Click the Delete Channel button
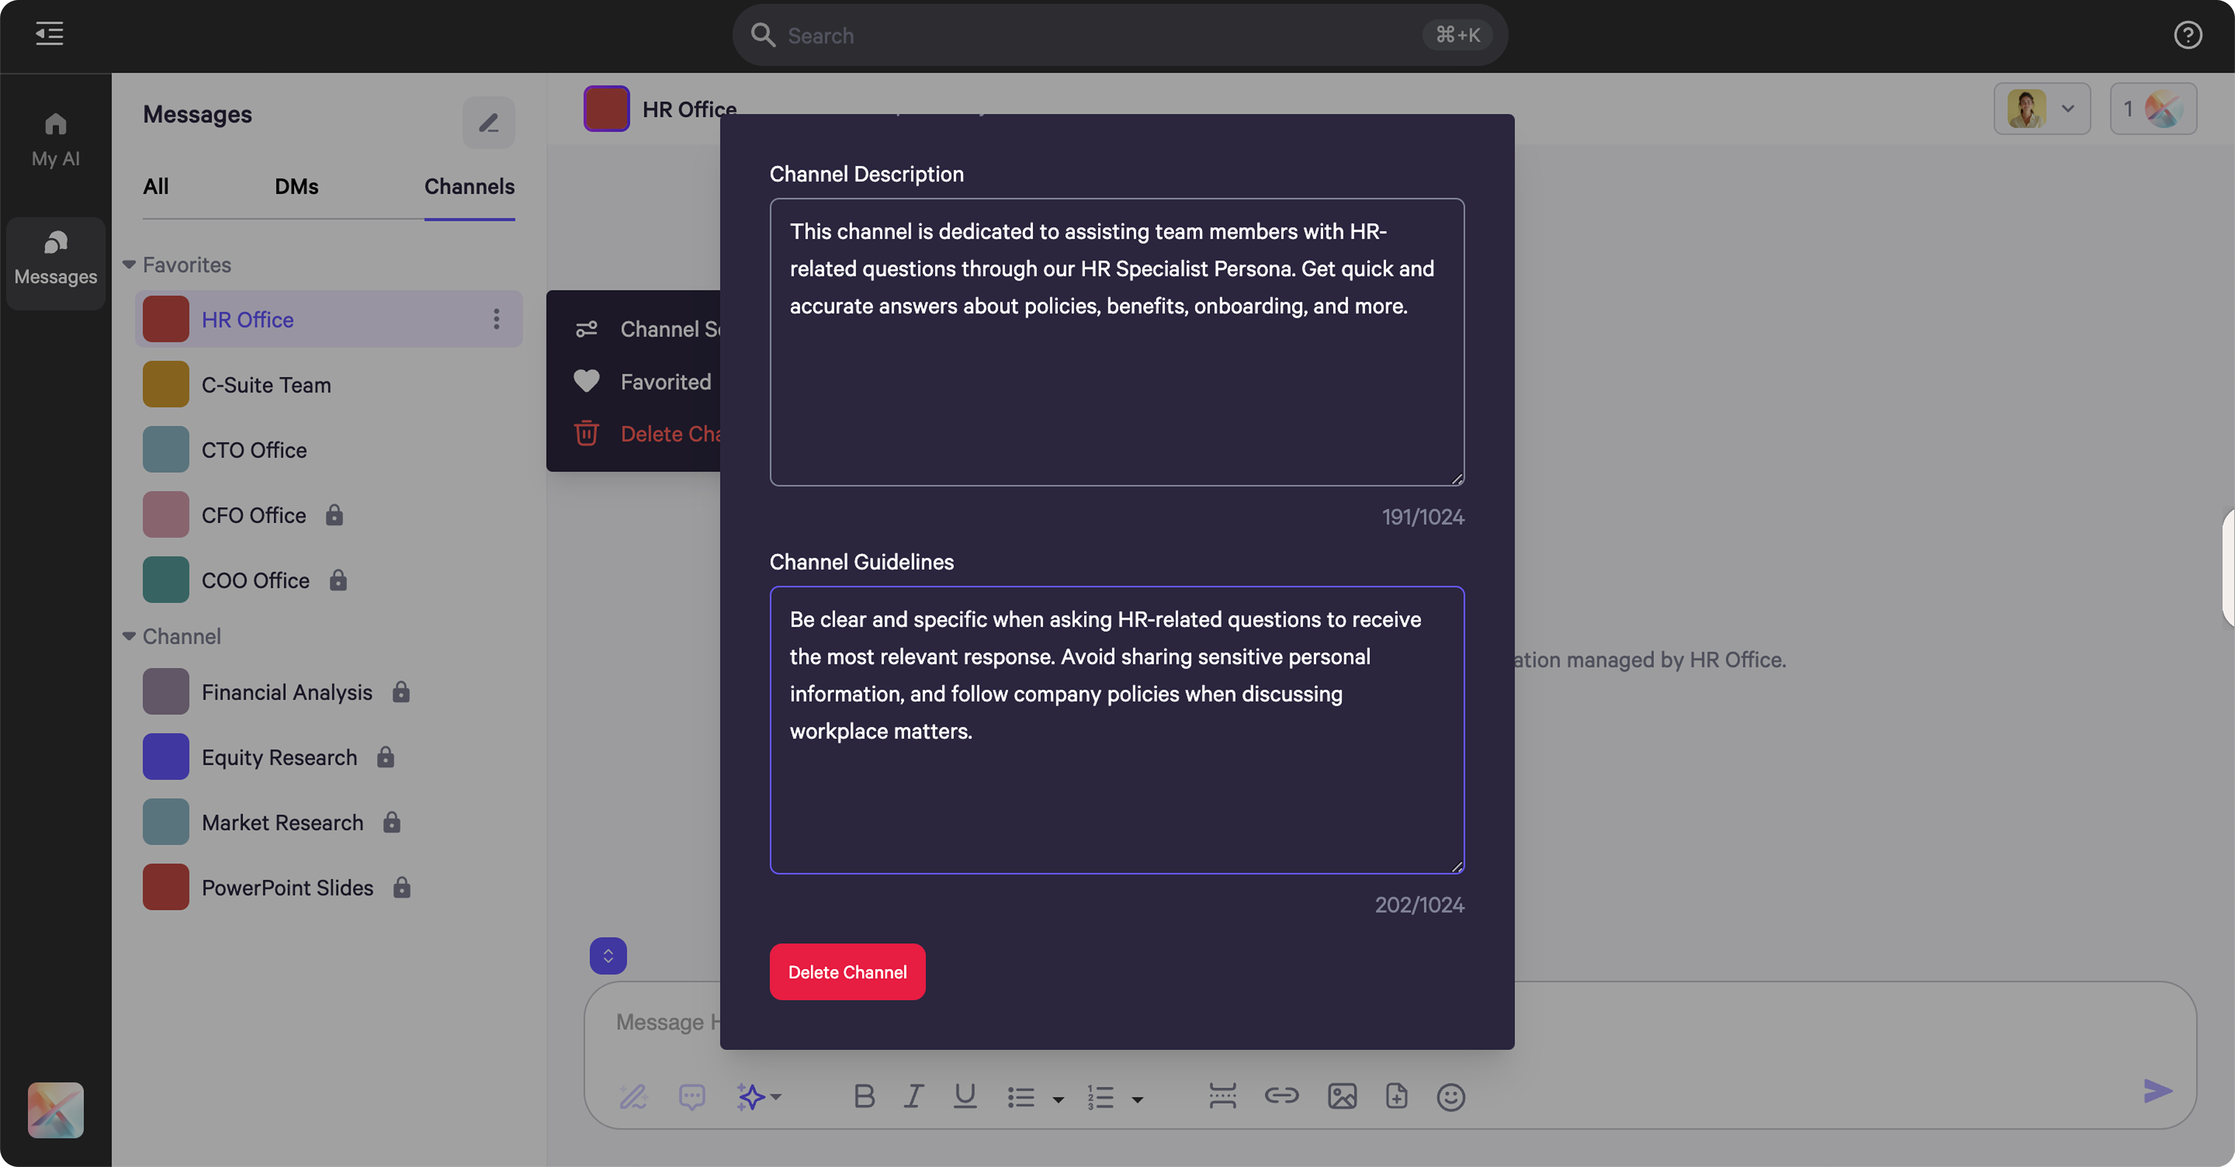This screenshot has height=1167, width=2235. coord(847,972)
